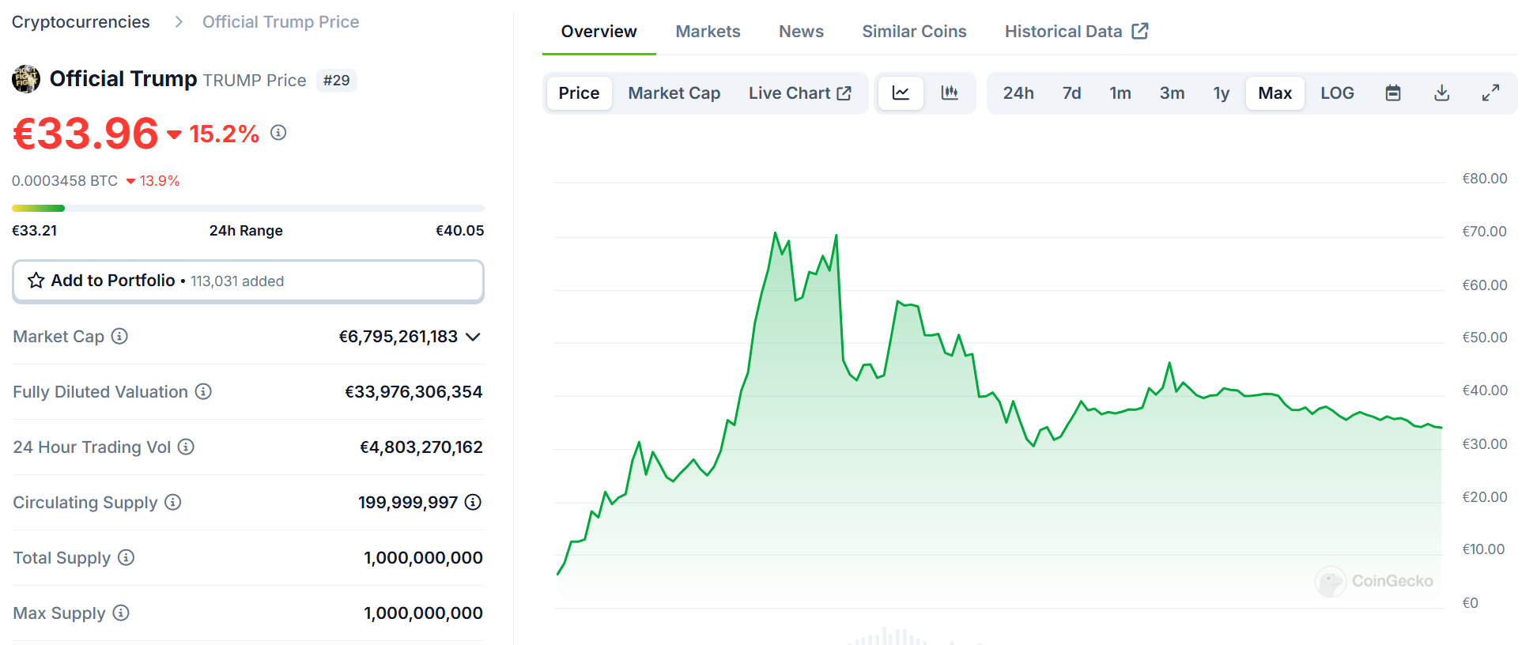1537x645 pixels.
Task: Click the download chart data icon
Action: coord(1442,93)
